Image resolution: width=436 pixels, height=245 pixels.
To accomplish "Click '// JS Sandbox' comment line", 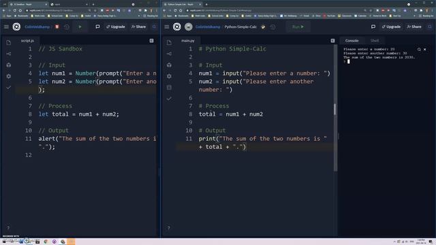I will click(61, 49).
